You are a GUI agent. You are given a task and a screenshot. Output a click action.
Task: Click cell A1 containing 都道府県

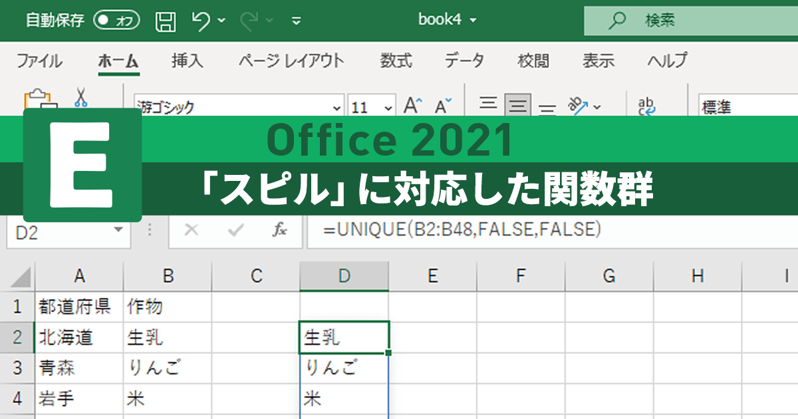(79, 307)
